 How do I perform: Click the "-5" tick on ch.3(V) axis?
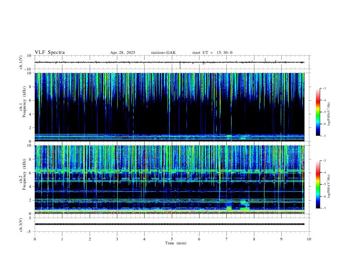[x=30, y=232]
